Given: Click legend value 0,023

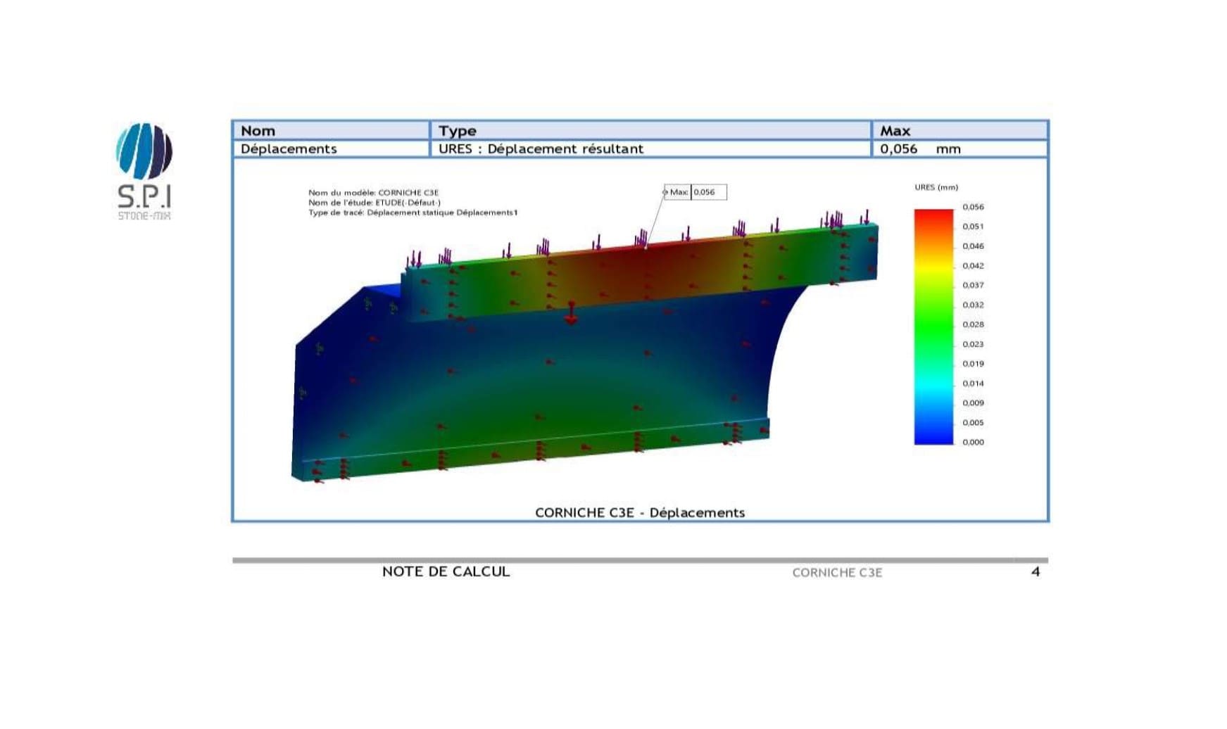Looking at the screenshot, I should pyautogui.click(x=973, y=344).
